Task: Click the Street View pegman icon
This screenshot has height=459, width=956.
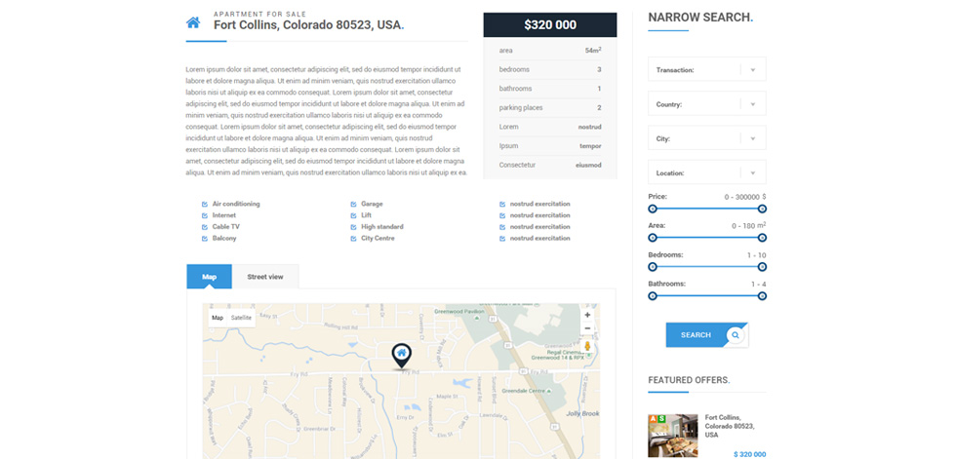Action: coord(587,347)
